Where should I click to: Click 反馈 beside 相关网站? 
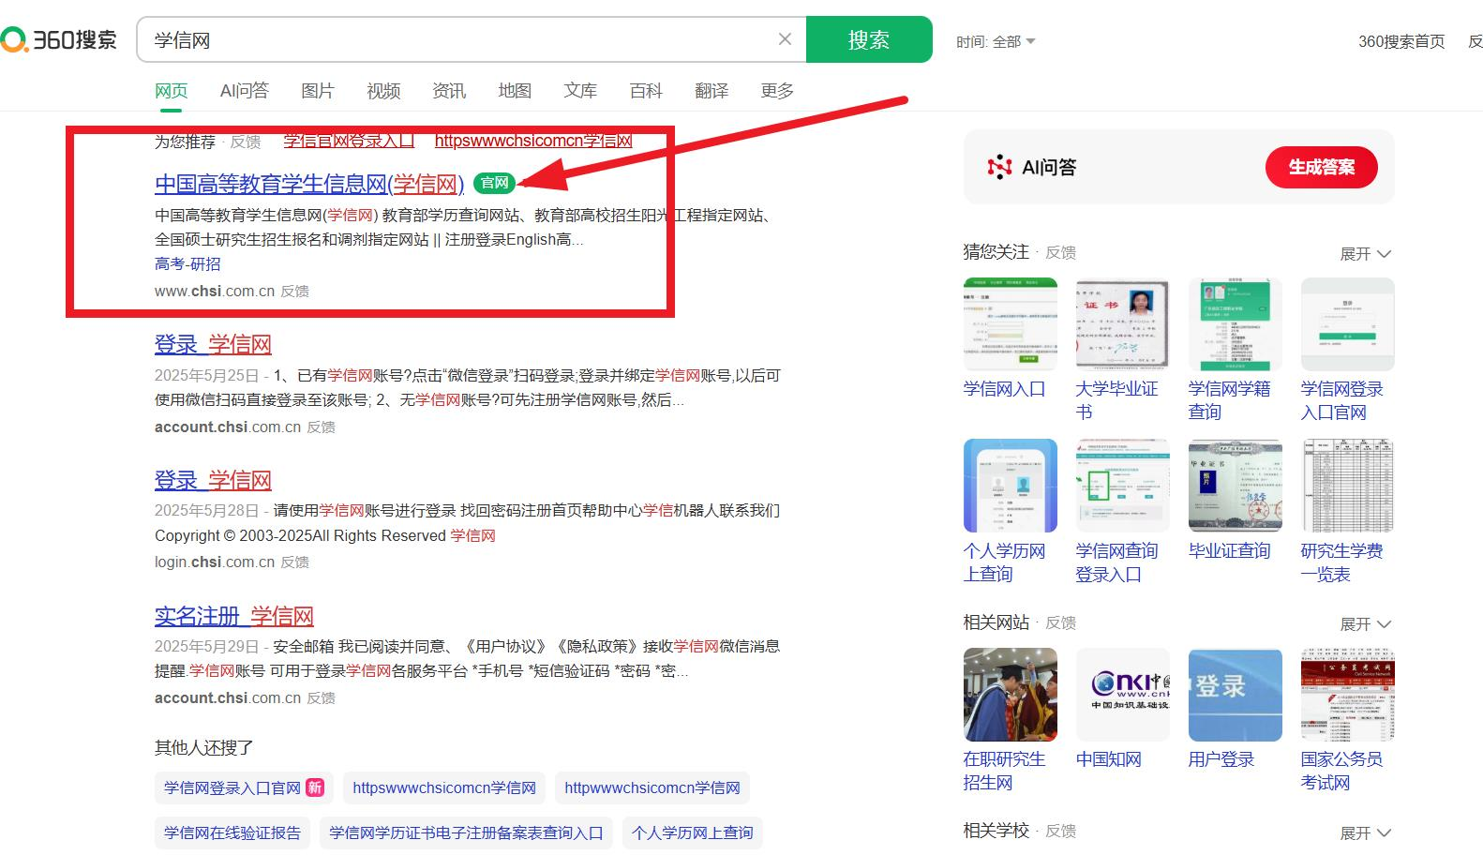[1060, 623]
